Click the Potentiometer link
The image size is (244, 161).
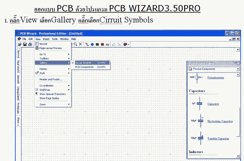pos(216,78)
